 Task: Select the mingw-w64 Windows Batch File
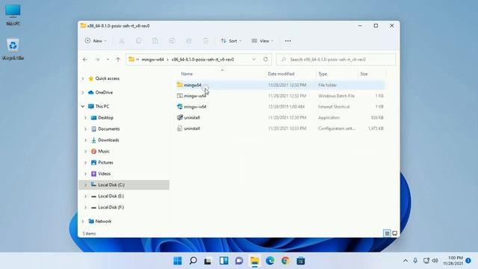point(281,96)
